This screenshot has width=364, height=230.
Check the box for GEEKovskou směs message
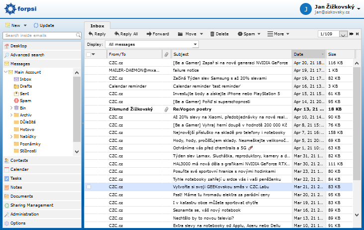pos(89,187)
